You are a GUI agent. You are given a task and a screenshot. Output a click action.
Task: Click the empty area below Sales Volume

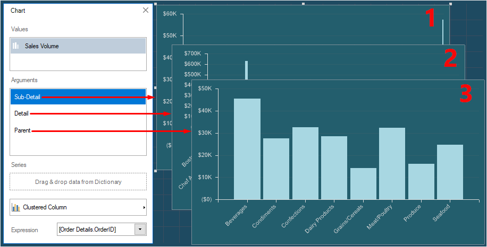[78, 62]
